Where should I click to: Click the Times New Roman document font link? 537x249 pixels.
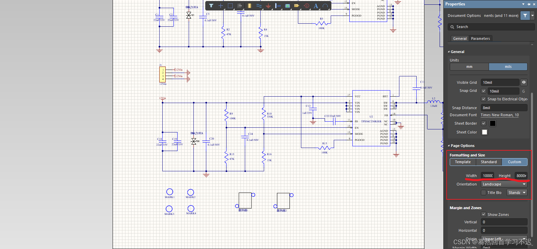(x=499, y=115)
